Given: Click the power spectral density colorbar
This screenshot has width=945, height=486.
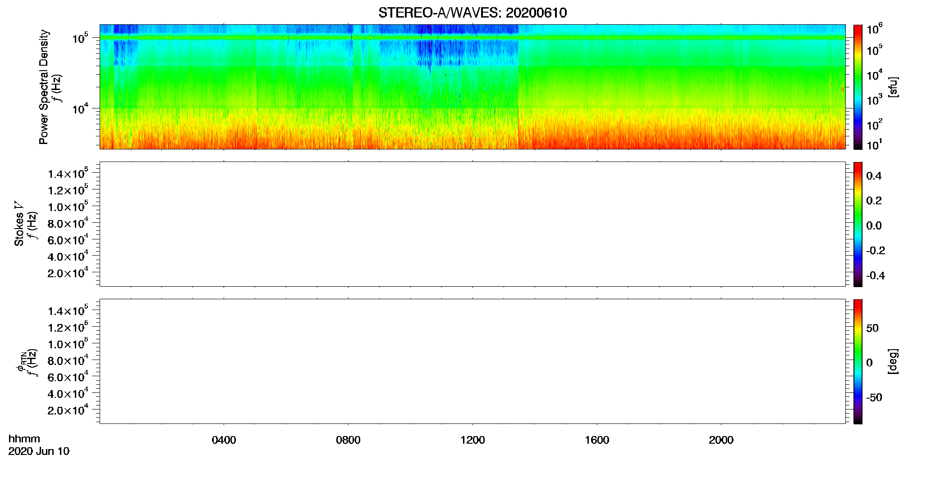Looking at the screenshot, I should pyautogui.click(x=858, y=87).
